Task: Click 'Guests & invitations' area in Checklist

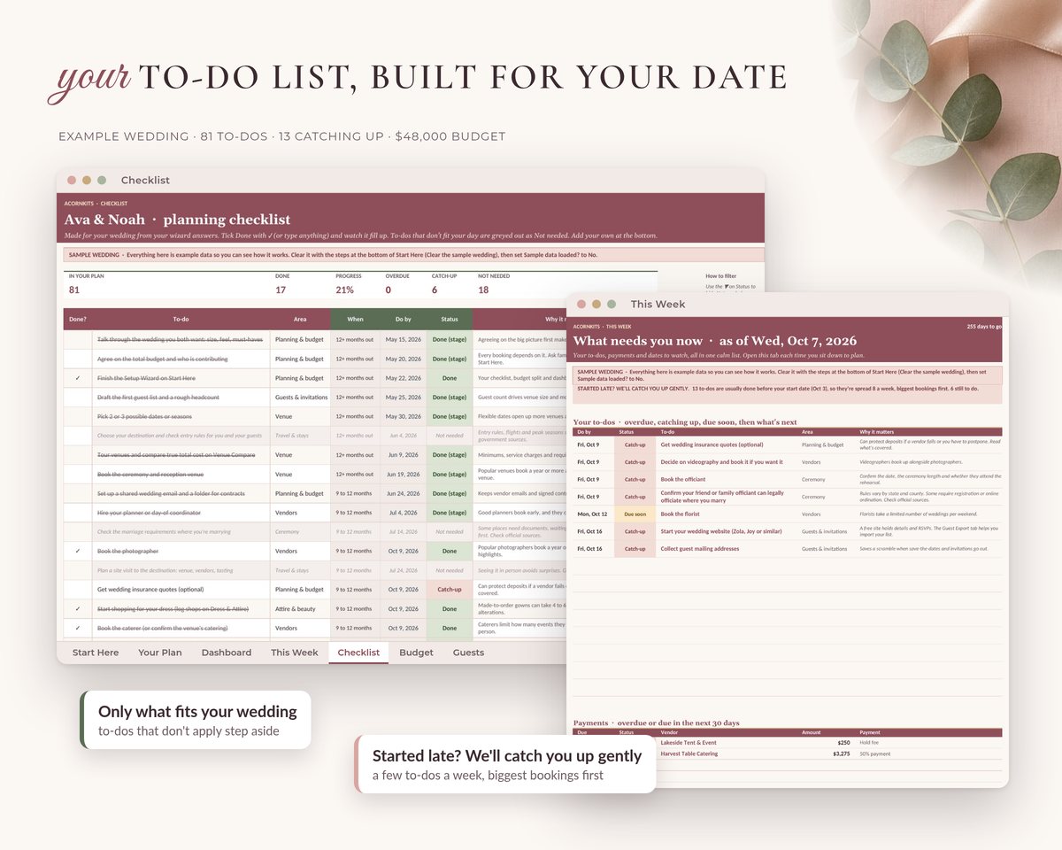Action: 301,397
